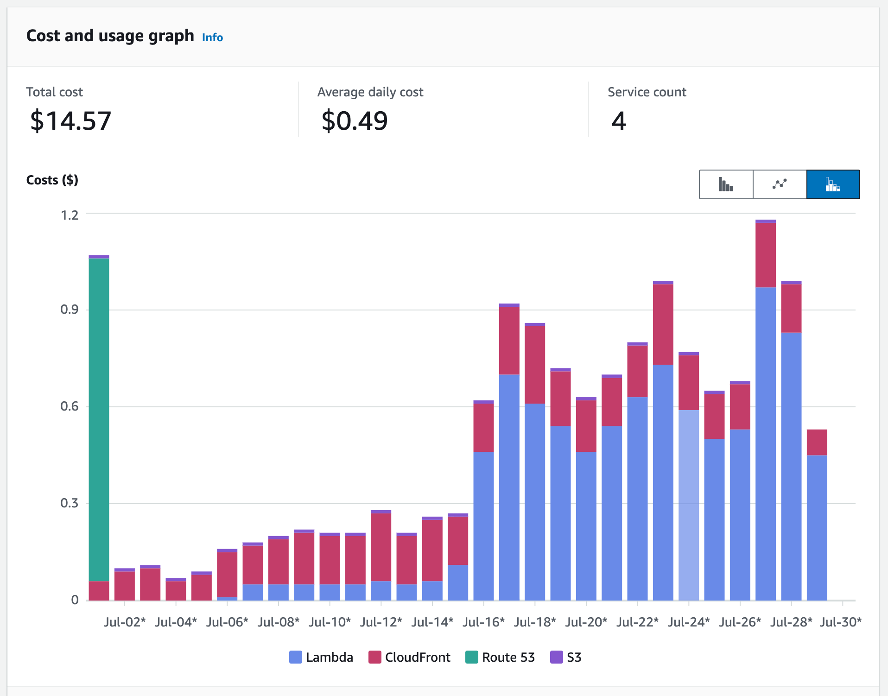Switch to the line chart view icon
888x696 pixels.
[x=780, y=184]
